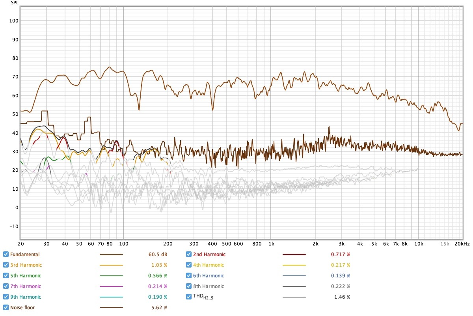
Task: Toggle the 3rd Harmonic checkbox
Action: pyautogui.click(x=6, y=265)
